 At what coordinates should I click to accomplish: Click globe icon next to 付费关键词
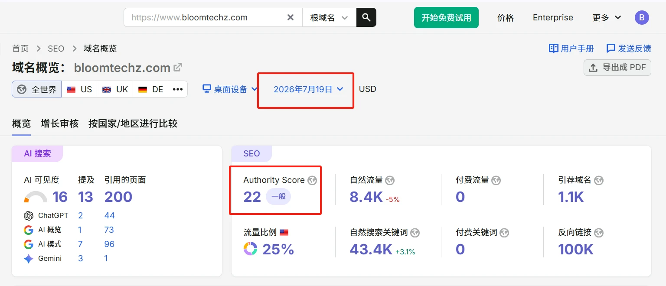tap(504, 233)
